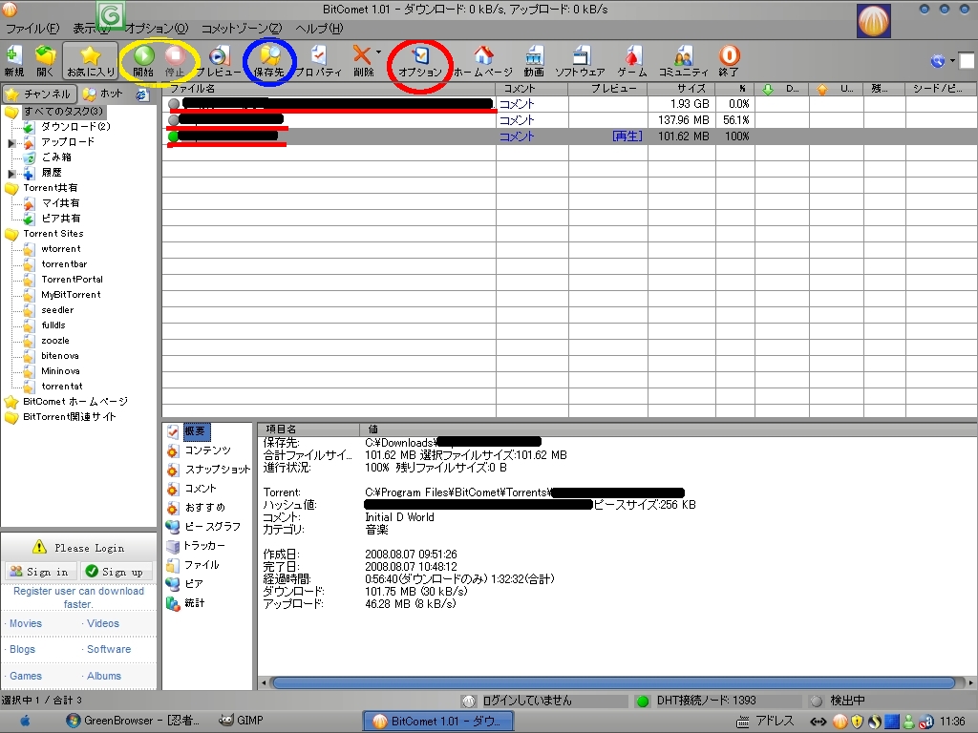
Task: Click the DHT green status indicator
Action: tap(643, 702)
